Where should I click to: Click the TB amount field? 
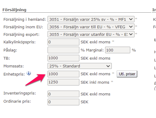coord(63,58)
